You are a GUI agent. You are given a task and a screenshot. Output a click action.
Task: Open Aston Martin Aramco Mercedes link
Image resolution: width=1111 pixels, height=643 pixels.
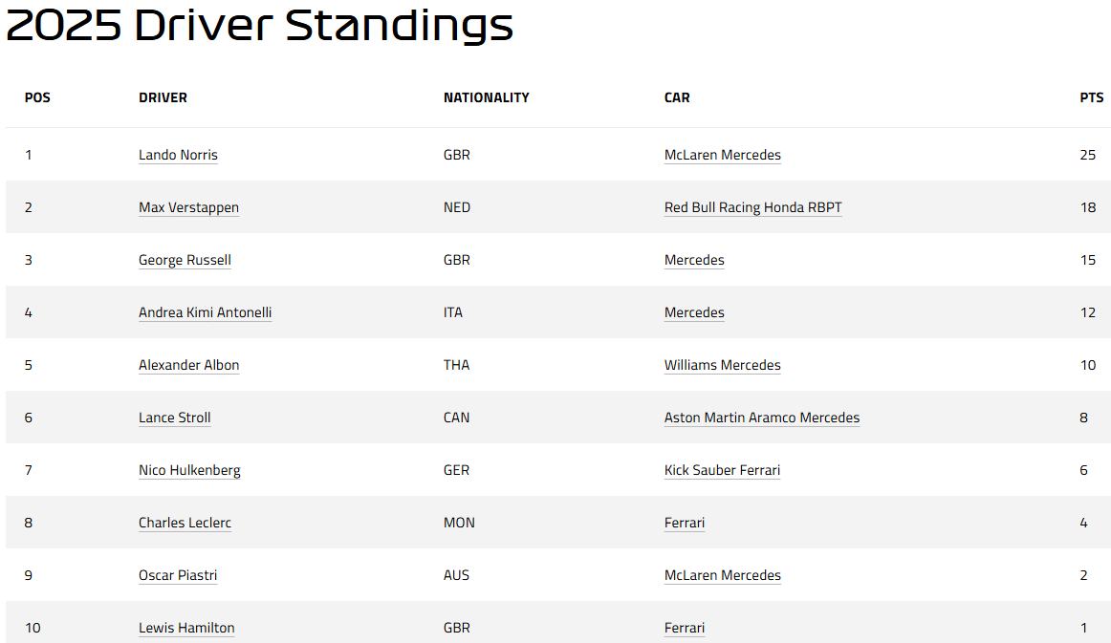762,418
